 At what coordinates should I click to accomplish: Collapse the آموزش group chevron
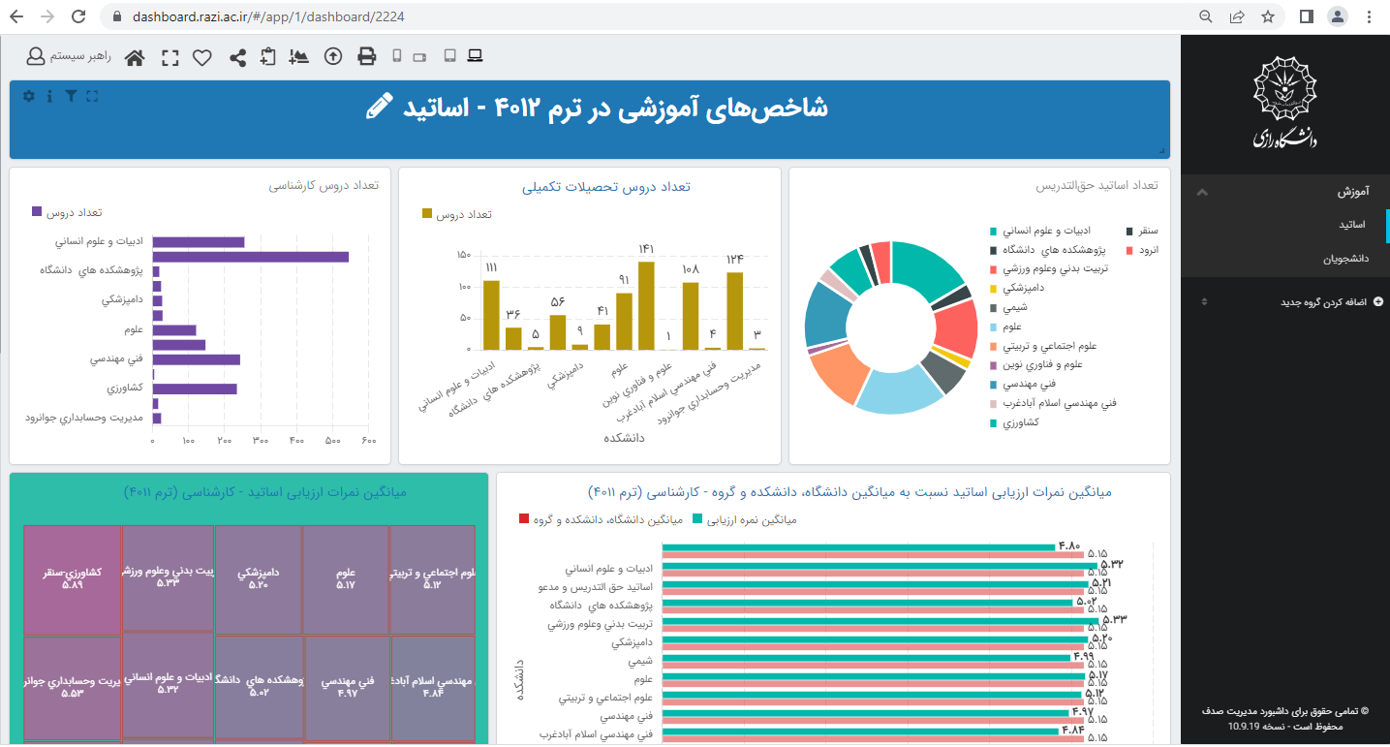[x=1202, y=192]
